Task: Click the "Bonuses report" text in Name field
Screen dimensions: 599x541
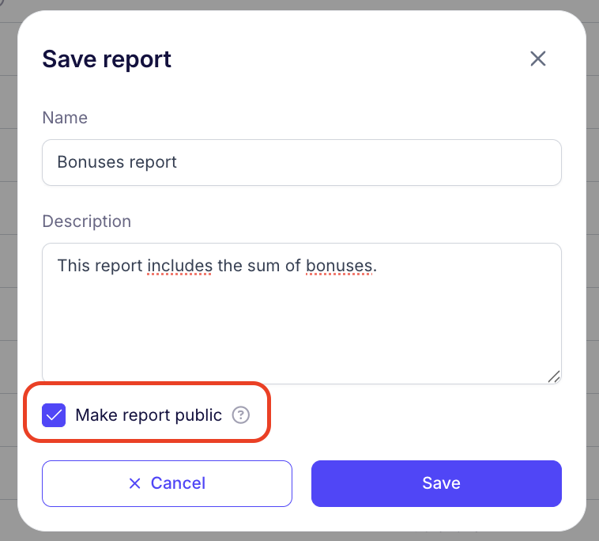Action: [117, 162]
